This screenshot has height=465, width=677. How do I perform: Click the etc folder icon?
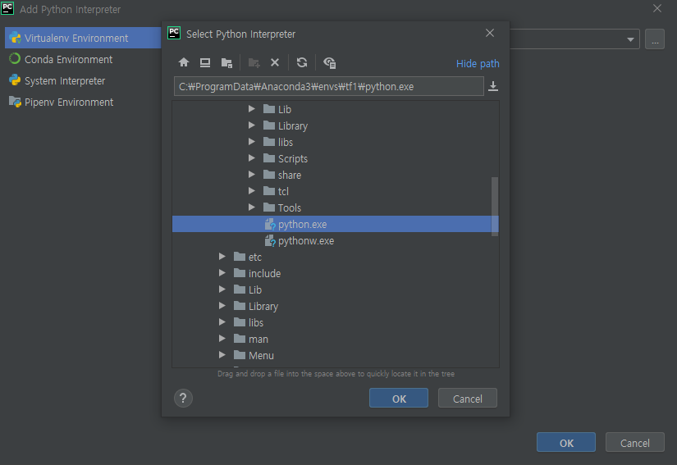[x=240, y=257]
